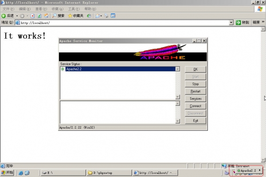Go to the Home page icon

(46, 16)
